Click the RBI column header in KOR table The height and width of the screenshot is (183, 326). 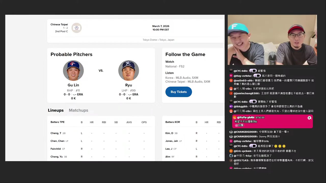(x=219, y=122)
